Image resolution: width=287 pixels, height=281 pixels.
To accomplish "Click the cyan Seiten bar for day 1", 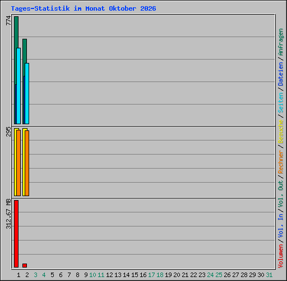I will (x=18, y=86).
